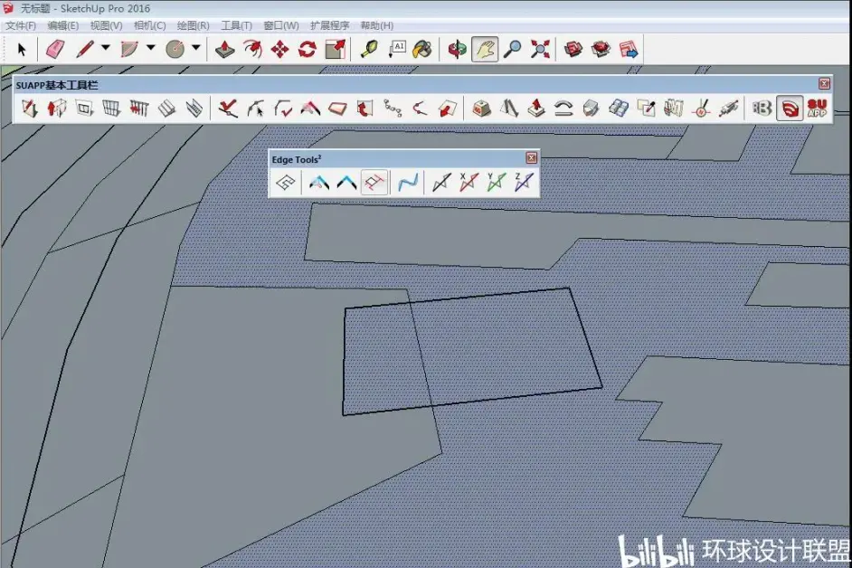Pick the pink Eraser tool
This screenshot has width=852, height=568.
tap(55, 49)
